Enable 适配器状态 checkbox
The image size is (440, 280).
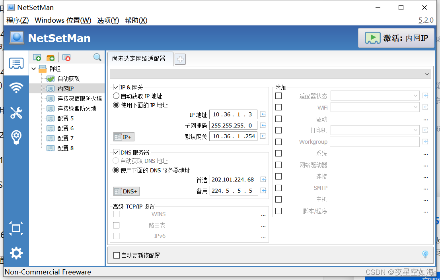(x=278, y=96)
